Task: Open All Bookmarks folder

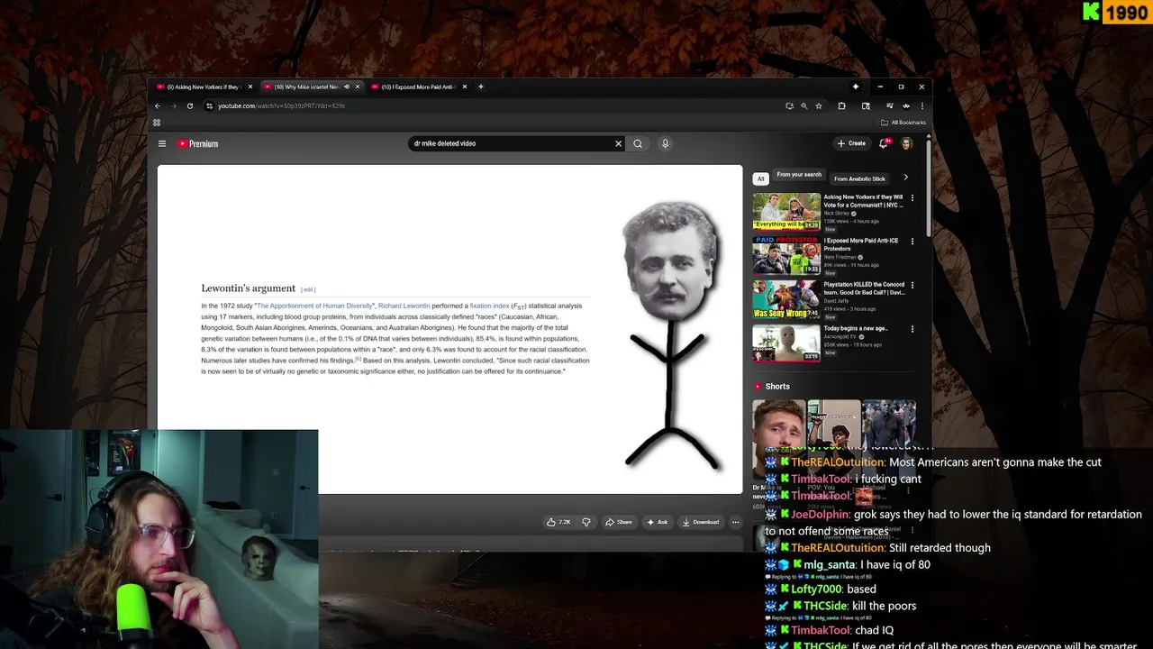Action: (x=903, y=123)
